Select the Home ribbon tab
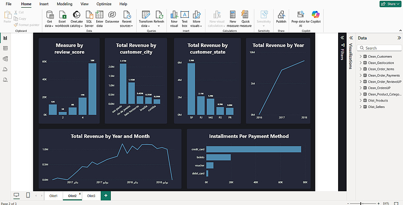The width and height of the screenshot is (403, 205). 26,4
